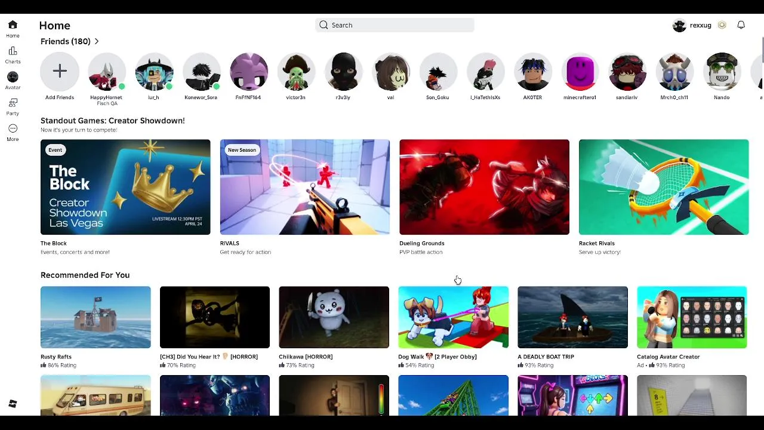Click the RIVALS game title text

point(230,243)
